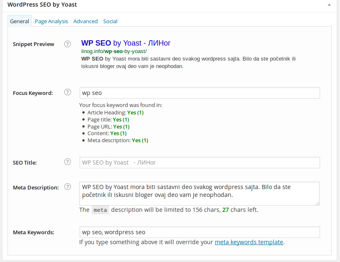Image resolution: width=340 pixels, height=262 pixels.
Task: Open the Snippet Preview help icon
Action: click(x=68, y=44)
